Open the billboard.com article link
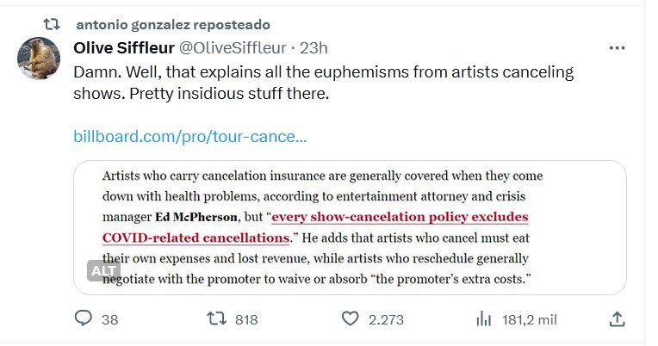The height and width of the screenshot is (346, 658). coord(190,136)
